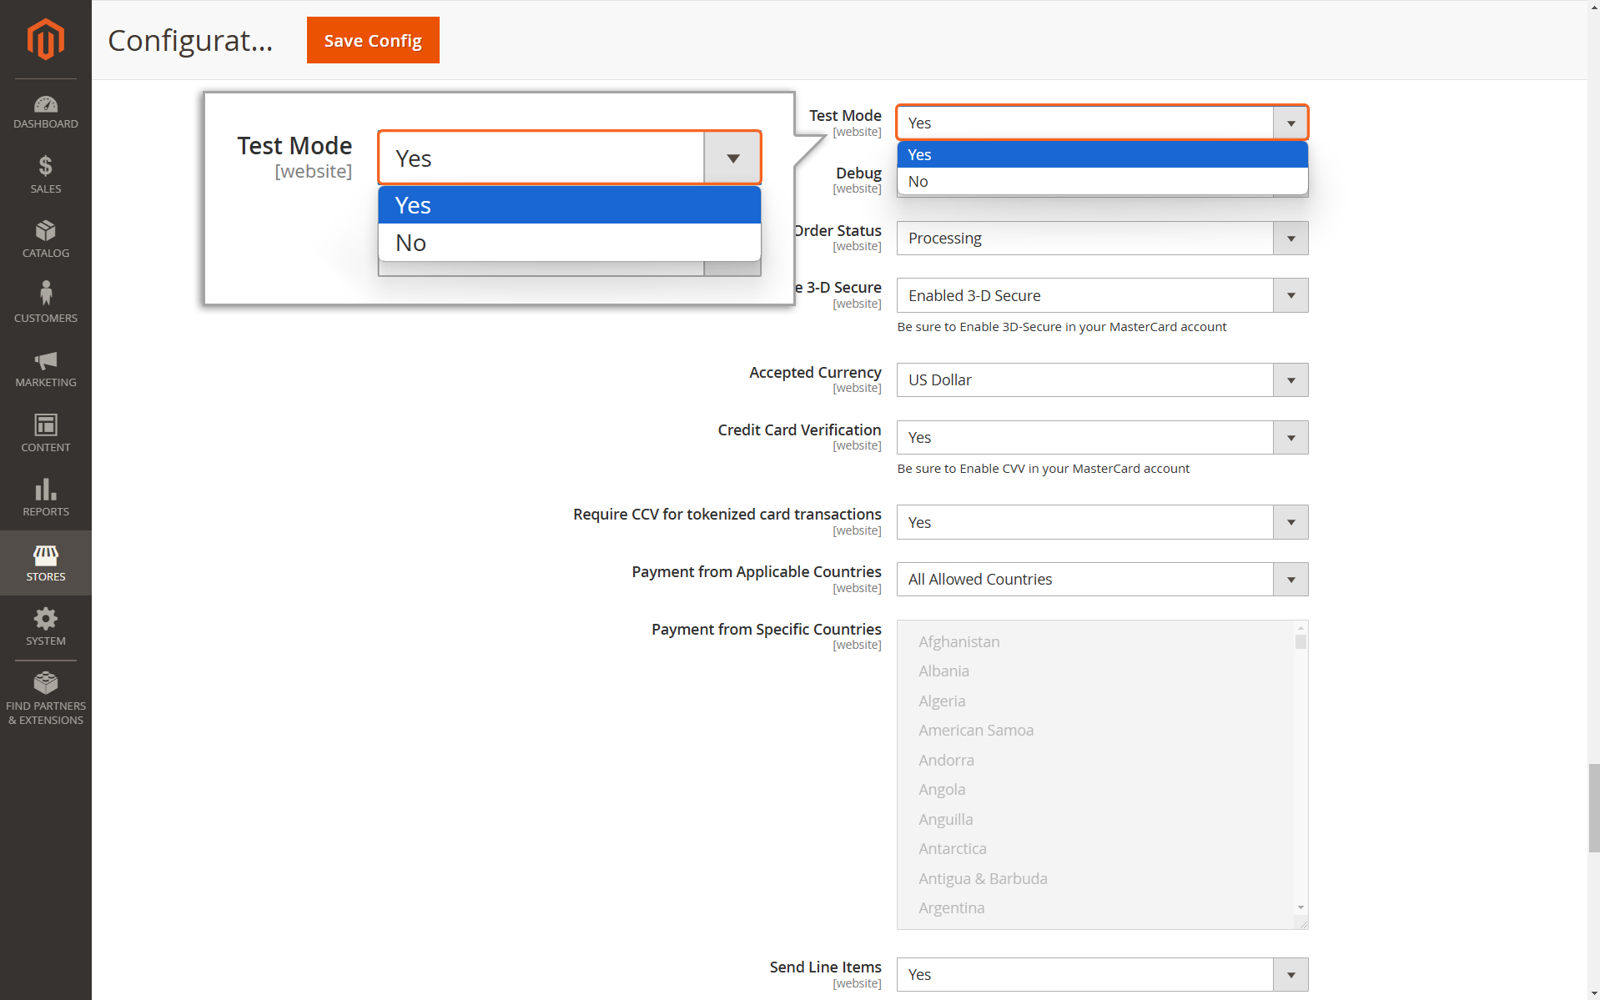Image resolution: width=1600 pixels, height=1000 pixels.
Task: Click the Enable CVV MasterCard account note
Action: click(1044, 469)
